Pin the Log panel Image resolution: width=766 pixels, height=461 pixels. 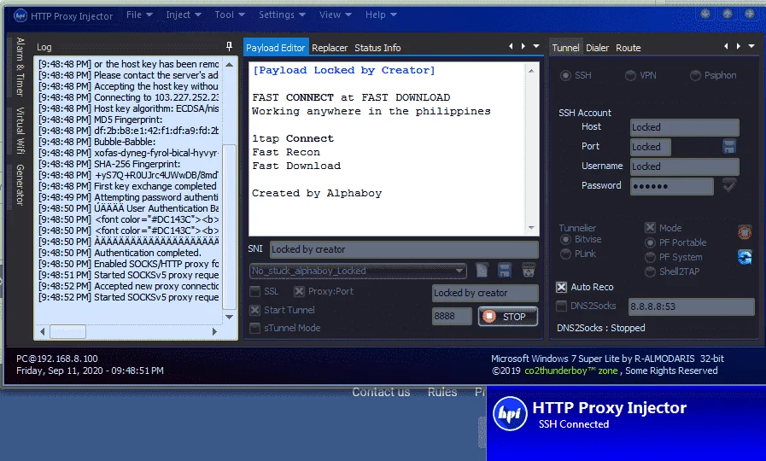(229, 47)
